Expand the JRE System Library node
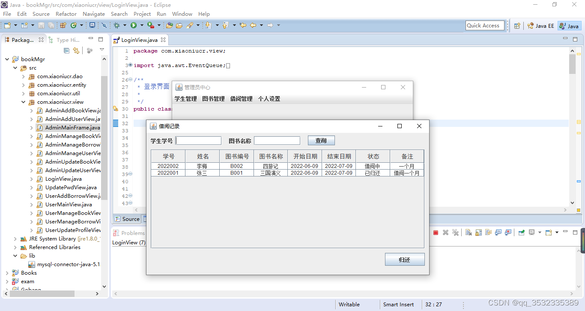 [x=15, y=239]
